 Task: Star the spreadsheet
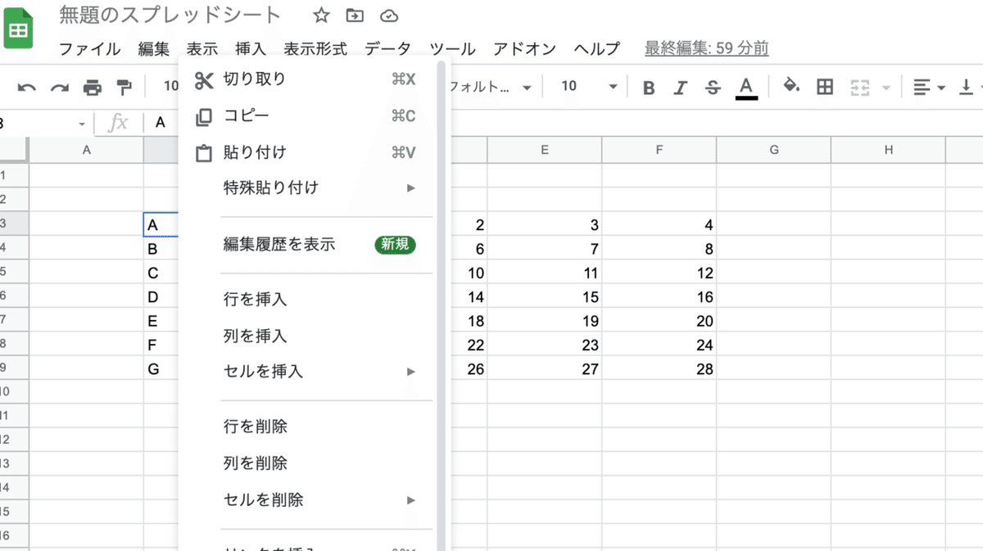[x=319, y=15]
